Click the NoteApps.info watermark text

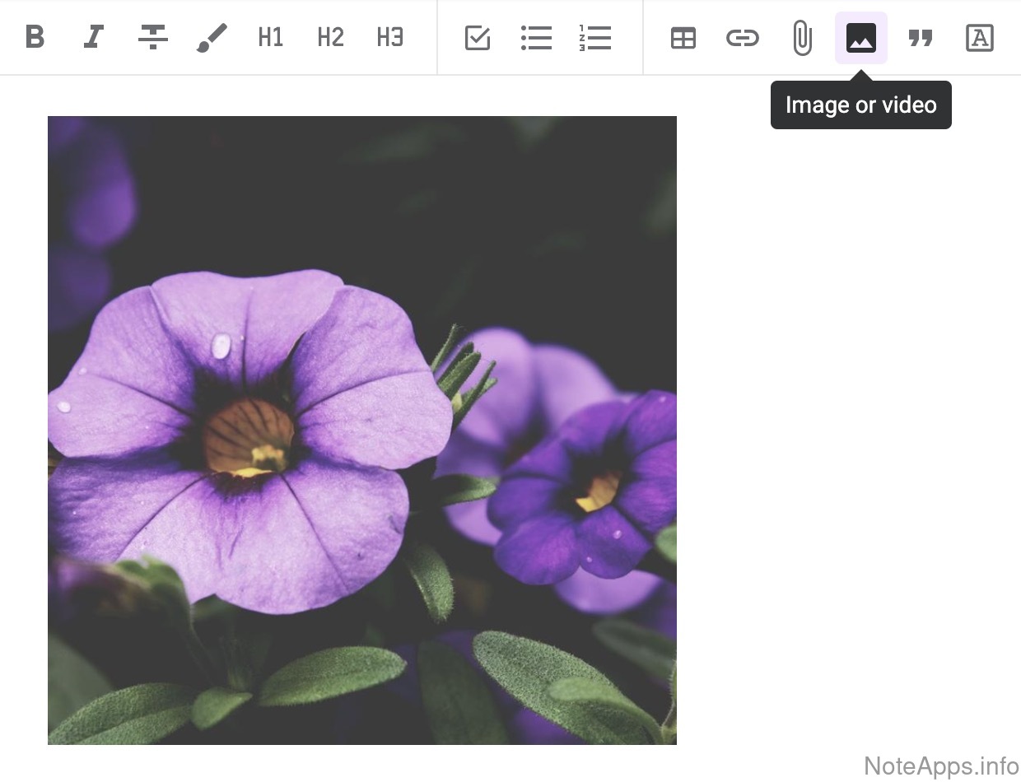click(x=941, y=766)
